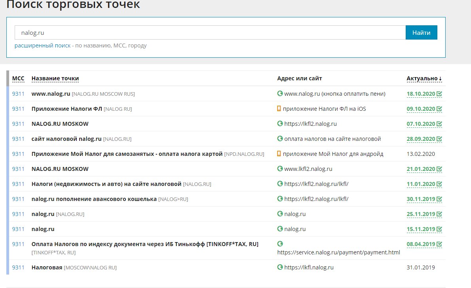Click the date link 08.04.2019
Viewport: 471px width, 288px height.
click(421, 244)
